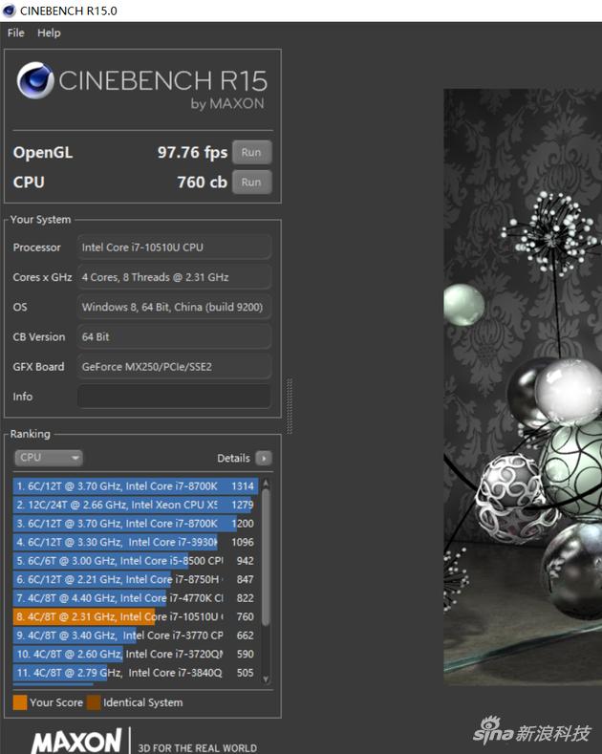Click the Your Score orange swatch
The image size is (602, 754).
[x=20, y=702]
